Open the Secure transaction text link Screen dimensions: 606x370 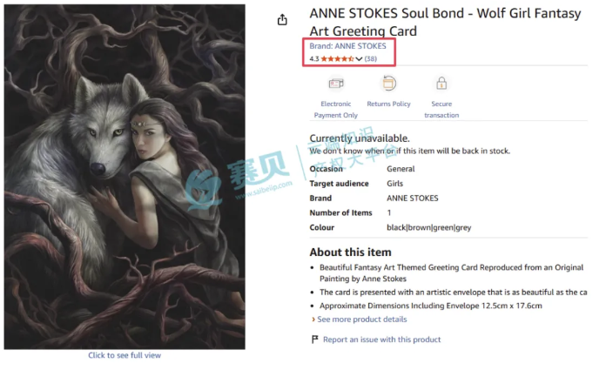(441, 110)
